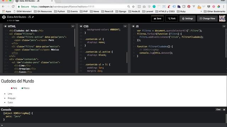
Task: Click the HTML editor vertical scrollbar
Action: (75, 38)
